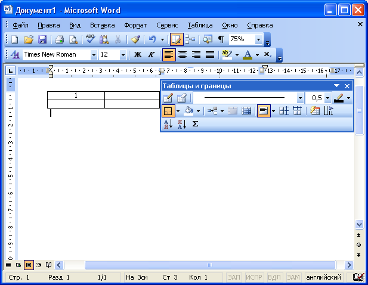The image size is (368, 285).
Task: Toggle bold (Ж) formatting
Action: pyautogui.click(x=138, y=55)
